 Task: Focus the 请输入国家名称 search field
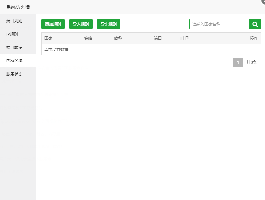coord(219,24)
